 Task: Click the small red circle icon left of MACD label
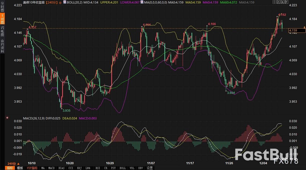7,118
